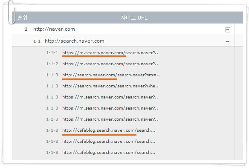Screen dimensions: 249x168
Task: Select rank label 1-1 beside search.naver.com
Action: click(37, 41)
